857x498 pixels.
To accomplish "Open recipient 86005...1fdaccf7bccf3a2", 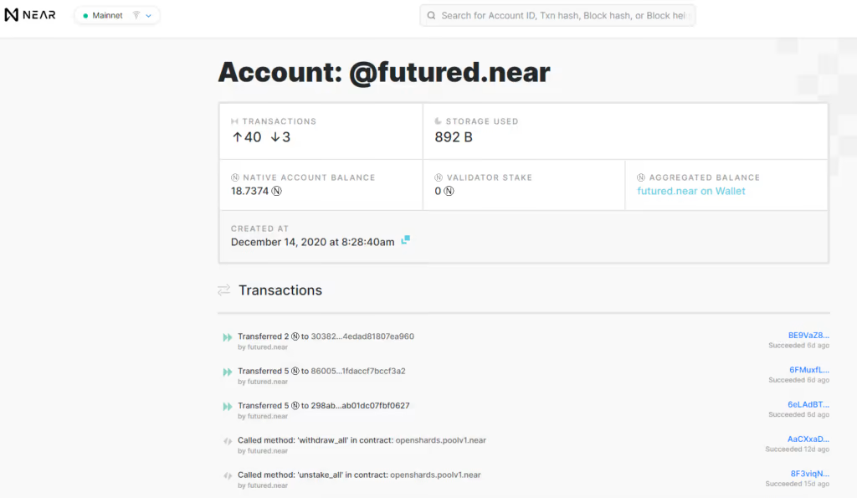I will pos(358,371).
